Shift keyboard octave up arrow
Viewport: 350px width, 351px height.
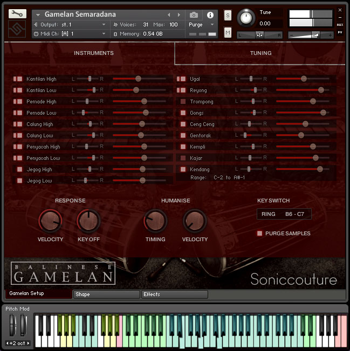pos(28,343)
